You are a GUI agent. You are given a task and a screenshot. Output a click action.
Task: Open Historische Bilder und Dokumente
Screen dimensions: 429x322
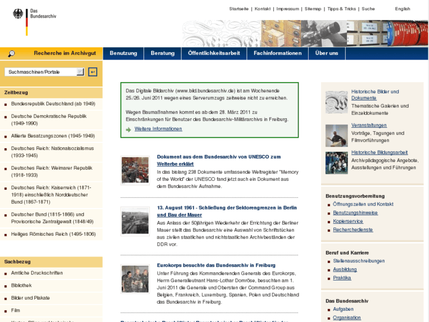pyautogui.click(x=375, y=95)
